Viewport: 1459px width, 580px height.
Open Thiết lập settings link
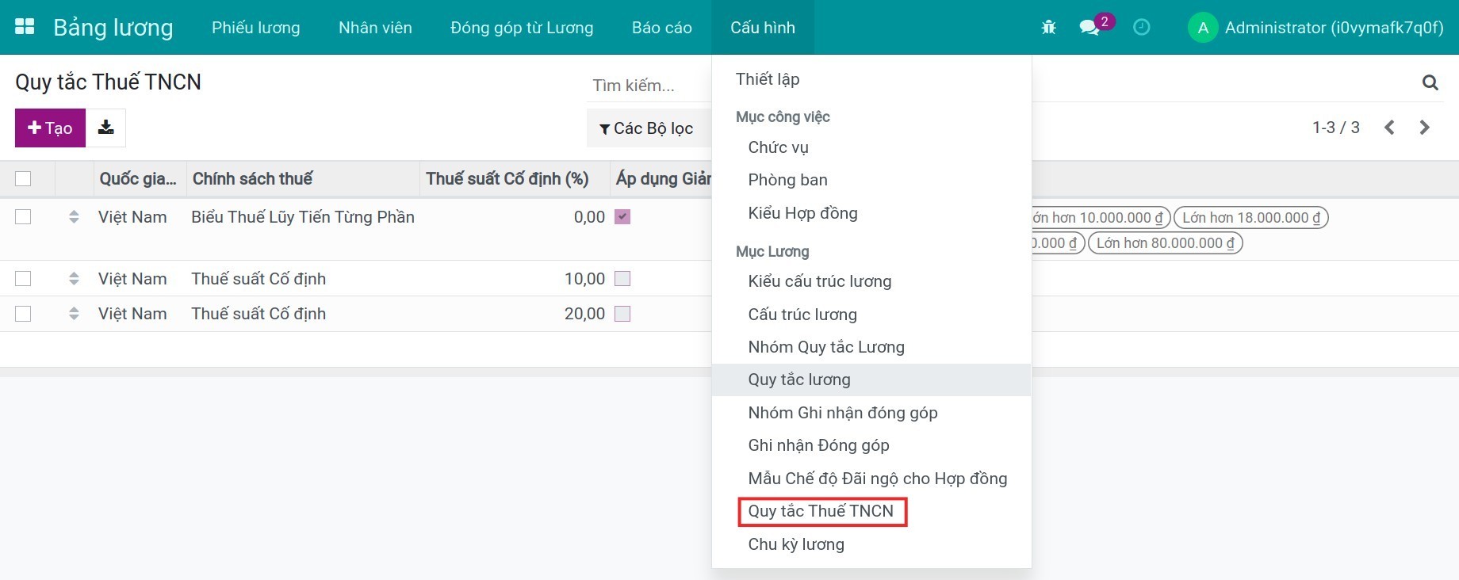coord(767,78)
